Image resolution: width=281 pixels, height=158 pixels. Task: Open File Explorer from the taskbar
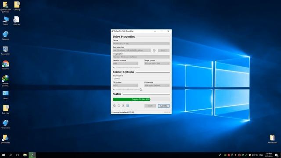pyautogui.click(x=25, y=155)
